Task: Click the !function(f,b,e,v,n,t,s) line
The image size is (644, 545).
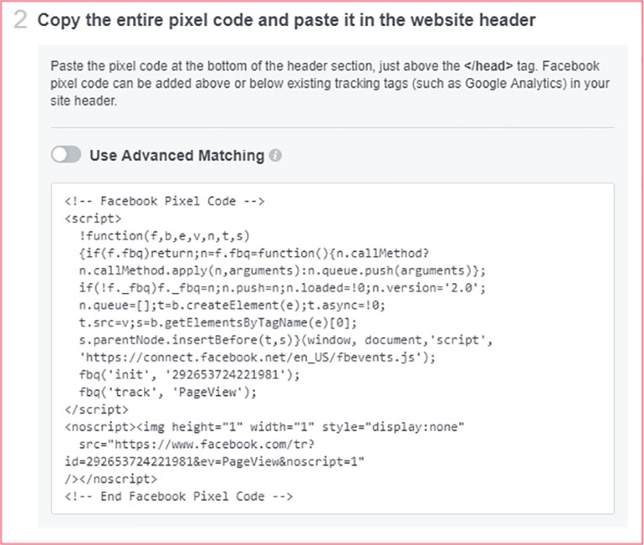Action: click(164, 236)
